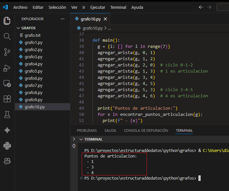229x191 pixels.
Task: Open the Archivo menu
Action: (x=20, y=7)
